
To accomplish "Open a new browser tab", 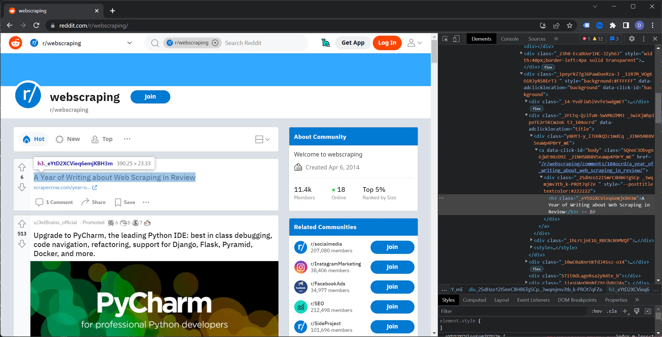I will click(x=113, y=11).
